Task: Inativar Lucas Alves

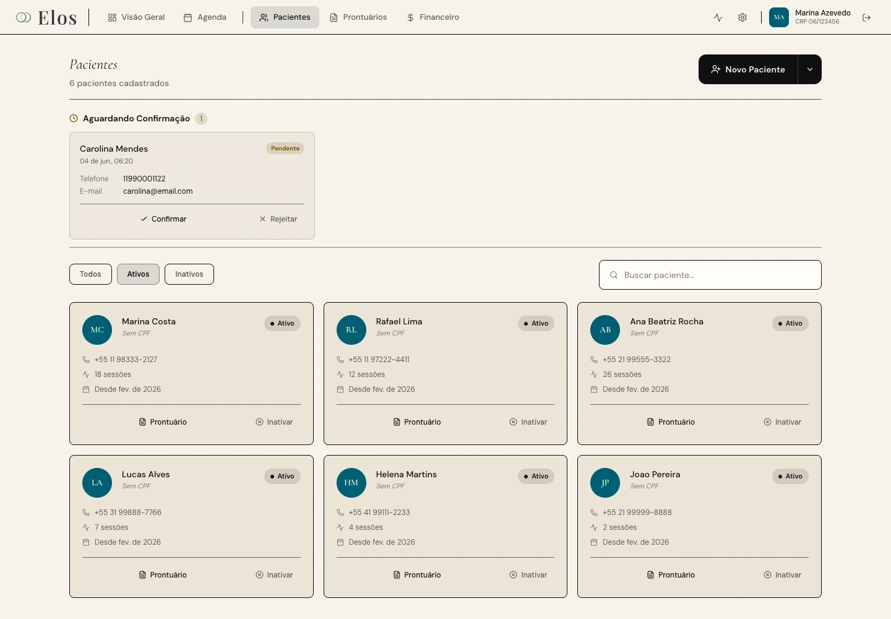Action: 275,575
